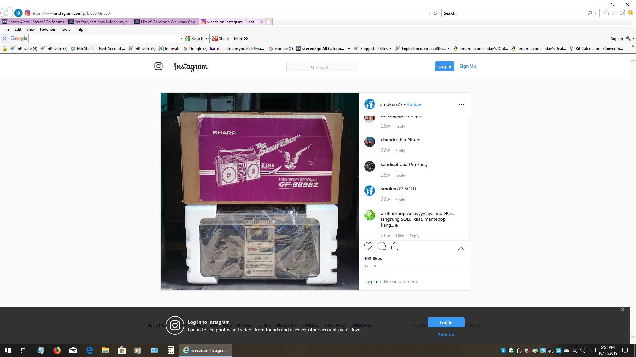Click Log in link to like or comment
Image resolution: width=636 pixels, height=357 pixels.
[x=371, y=282]
